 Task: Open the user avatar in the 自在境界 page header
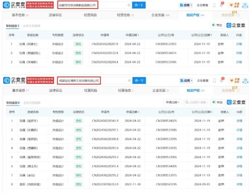pyautogui.click(x=245, y=81)
